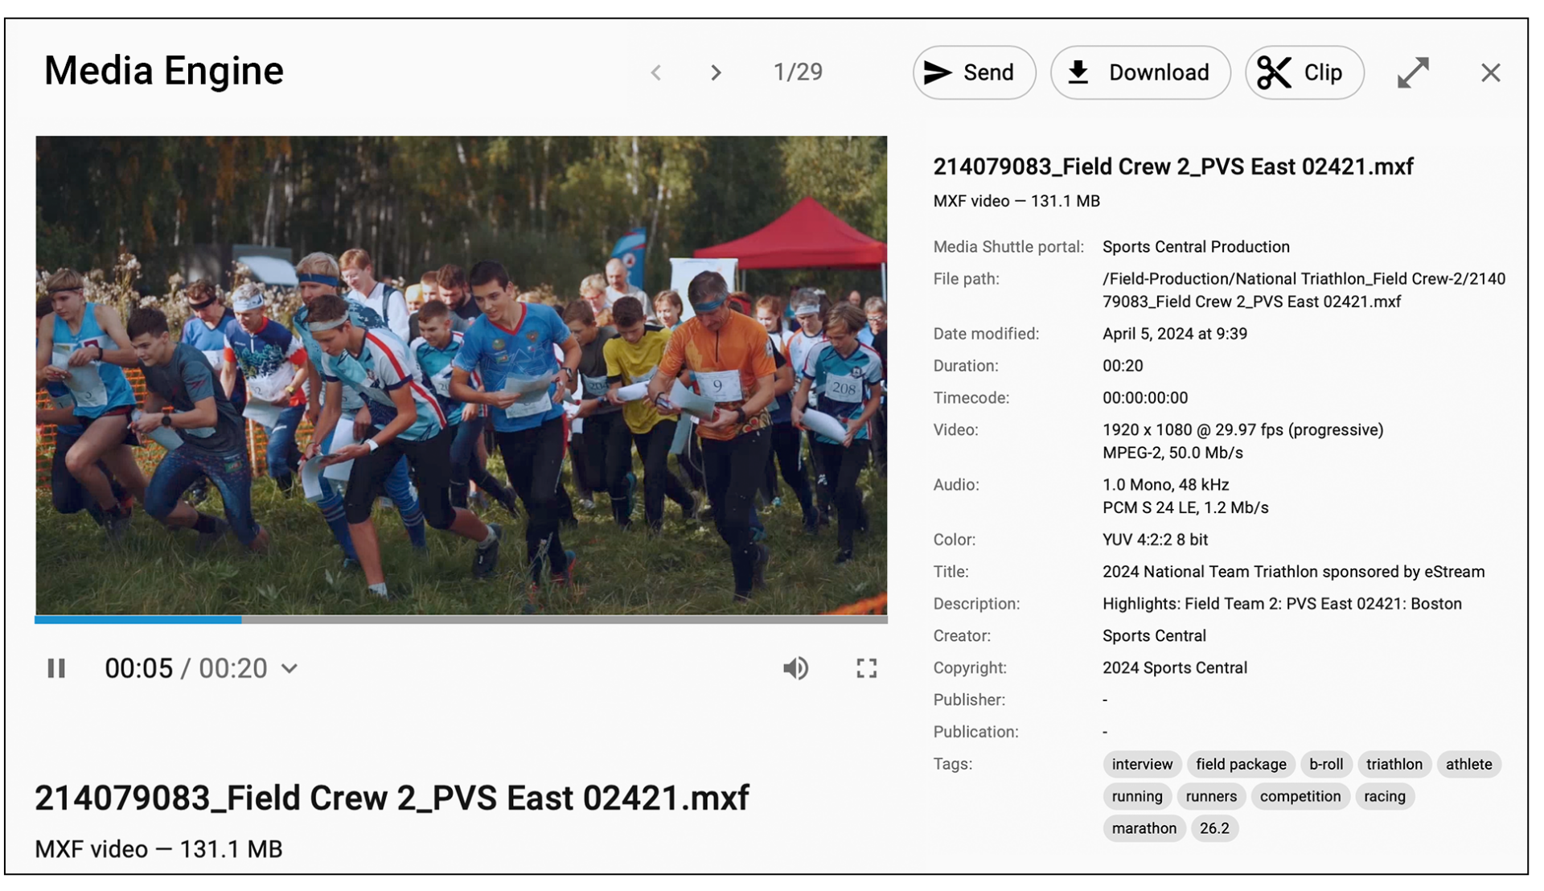
Task: Click the Download icon button
Action: click(x=1140, y=72)
